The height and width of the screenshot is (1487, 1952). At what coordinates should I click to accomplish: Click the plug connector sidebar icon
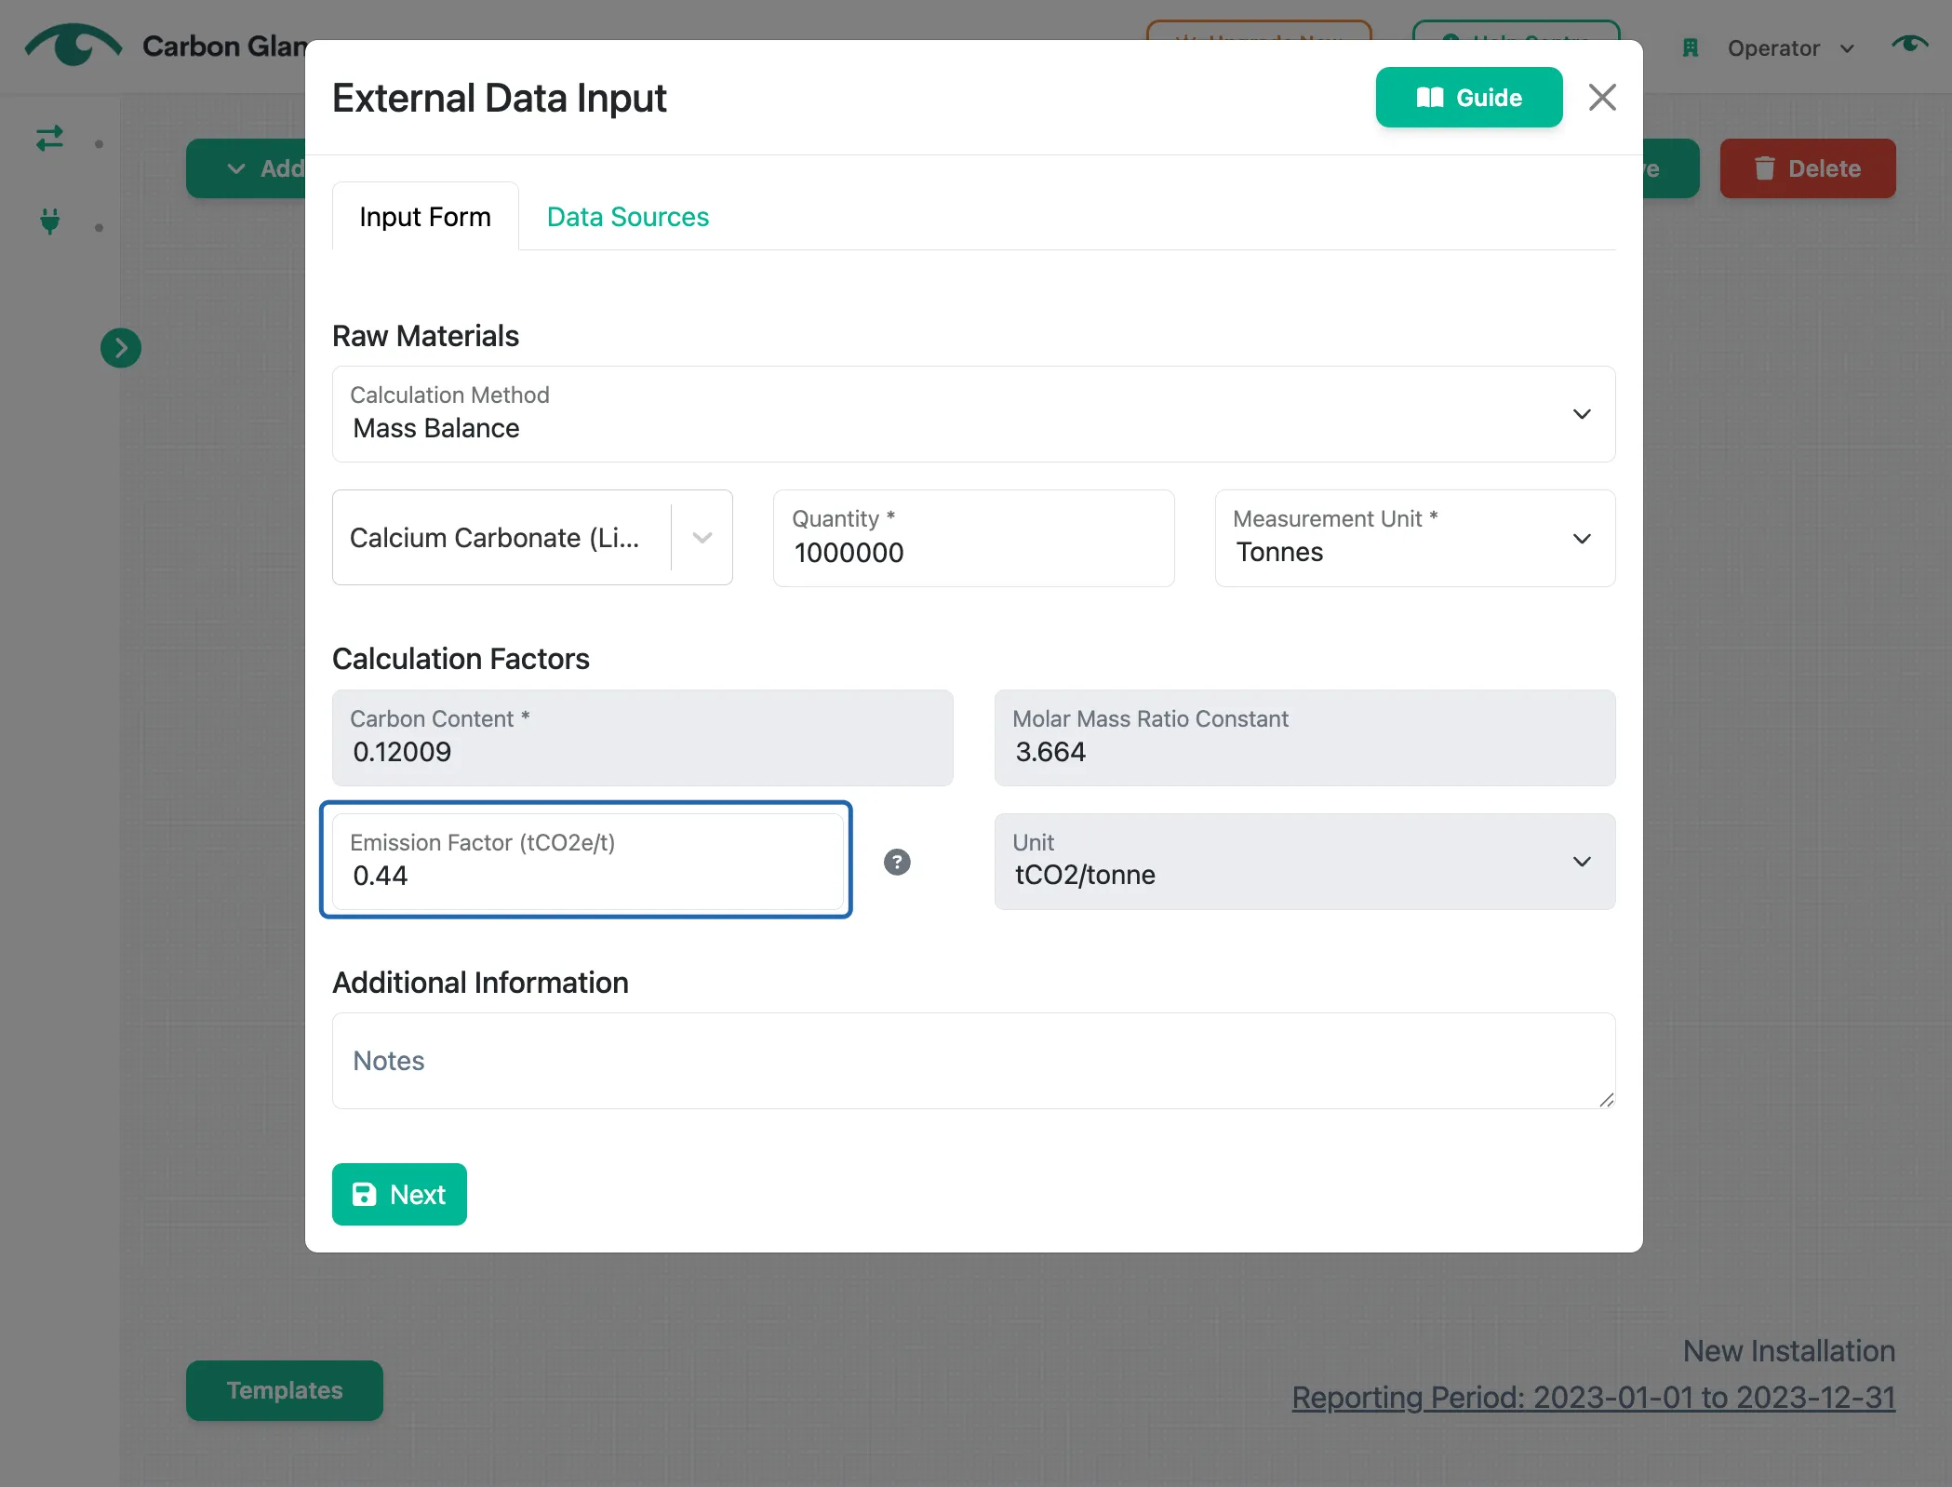[50, 221]
